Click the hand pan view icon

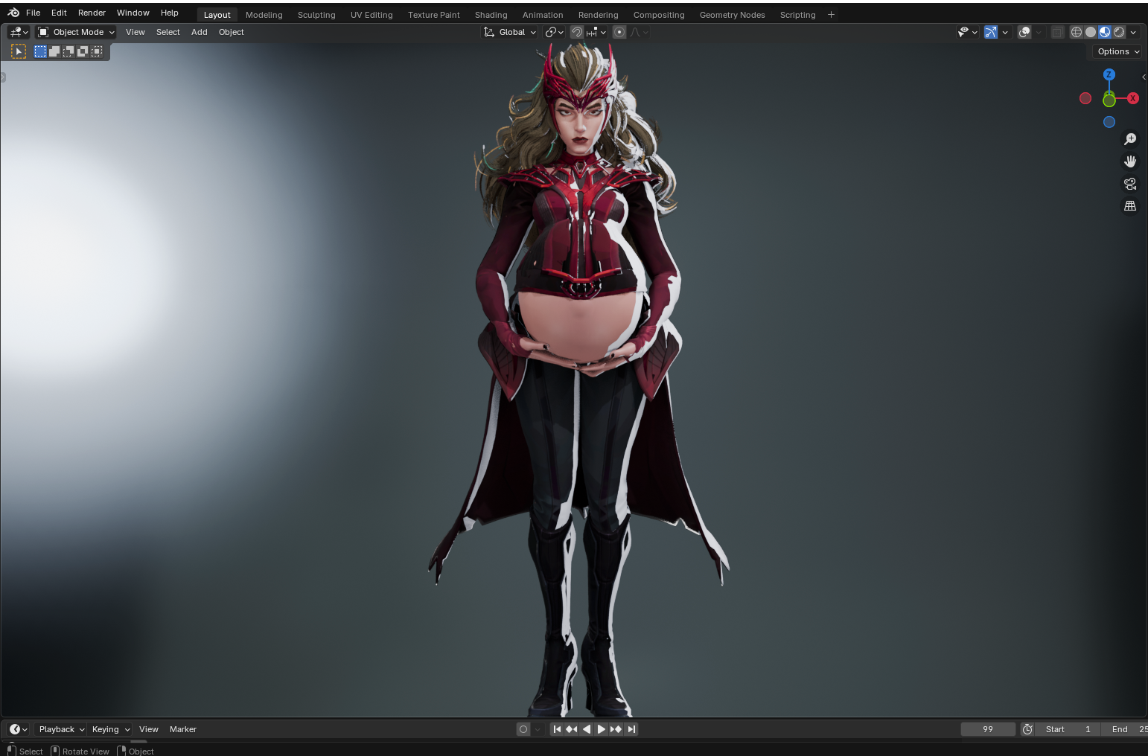(1130, 161)
